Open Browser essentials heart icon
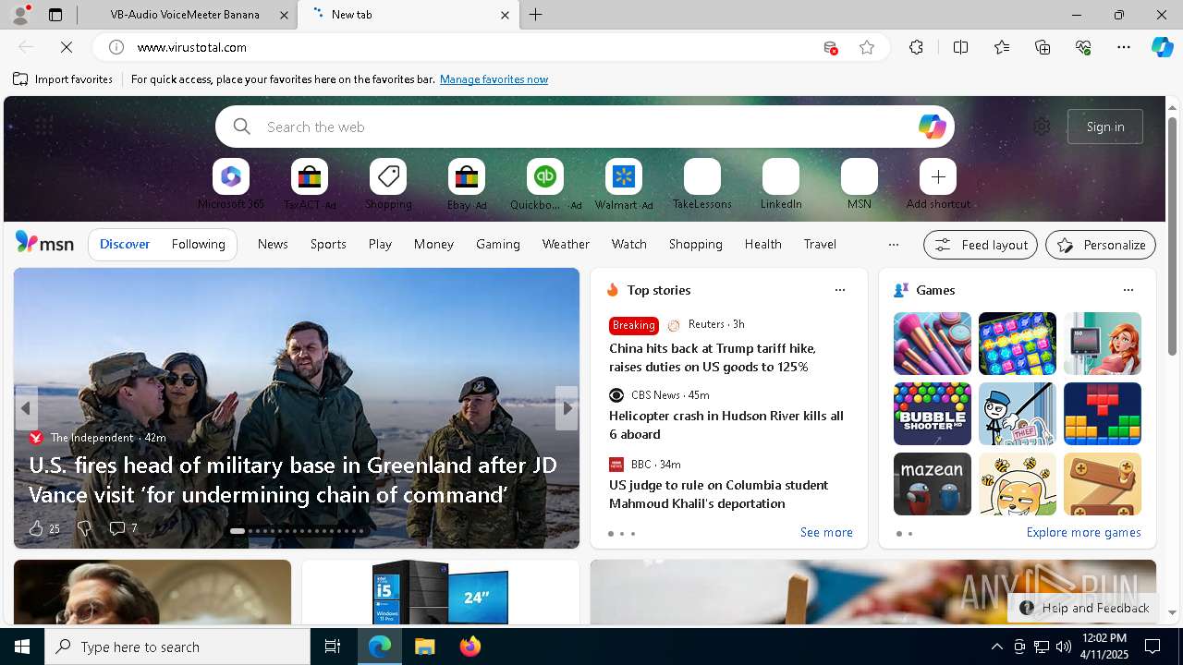The image size is (1183, 665). pyautogui.click(x=1083, y=47)
